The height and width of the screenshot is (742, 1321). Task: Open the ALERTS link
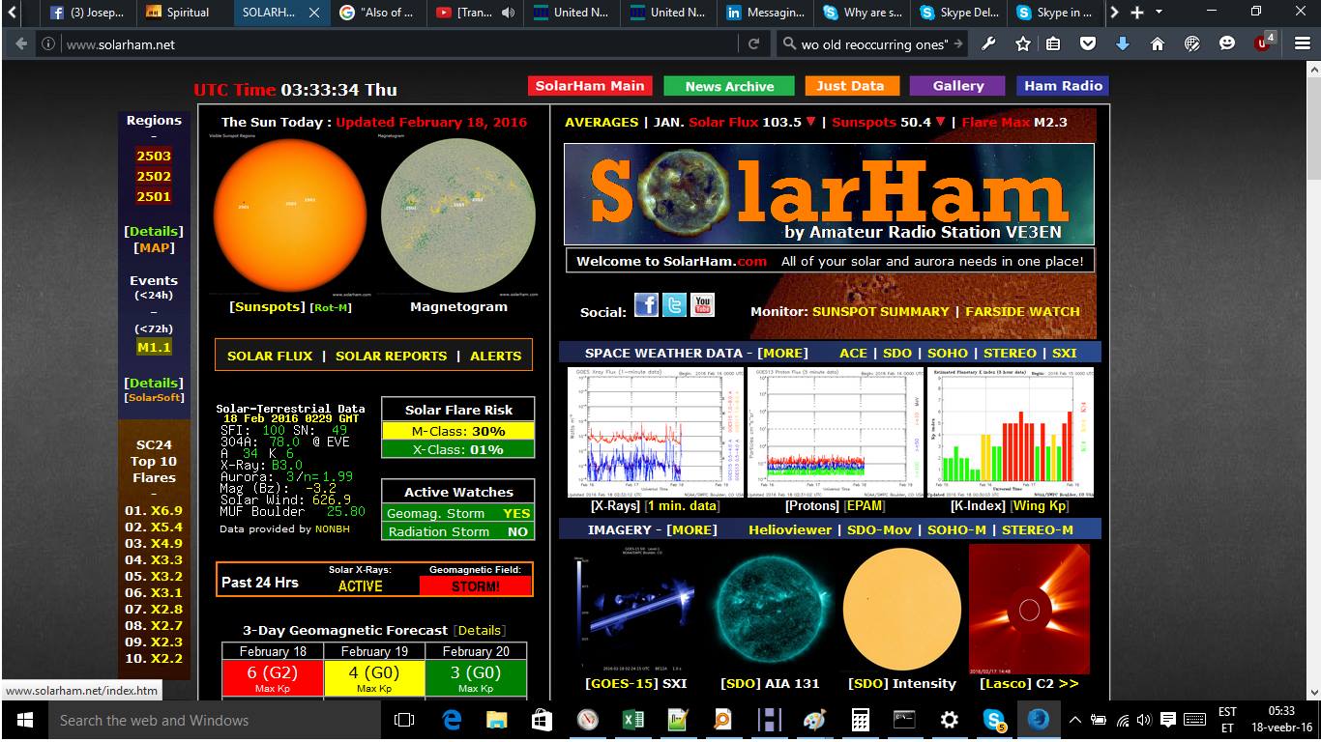[x=495, y=356]
